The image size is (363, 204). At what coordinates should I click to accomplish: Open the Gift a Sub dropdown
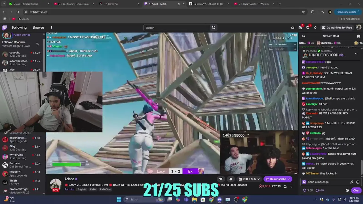pos(249,179)
